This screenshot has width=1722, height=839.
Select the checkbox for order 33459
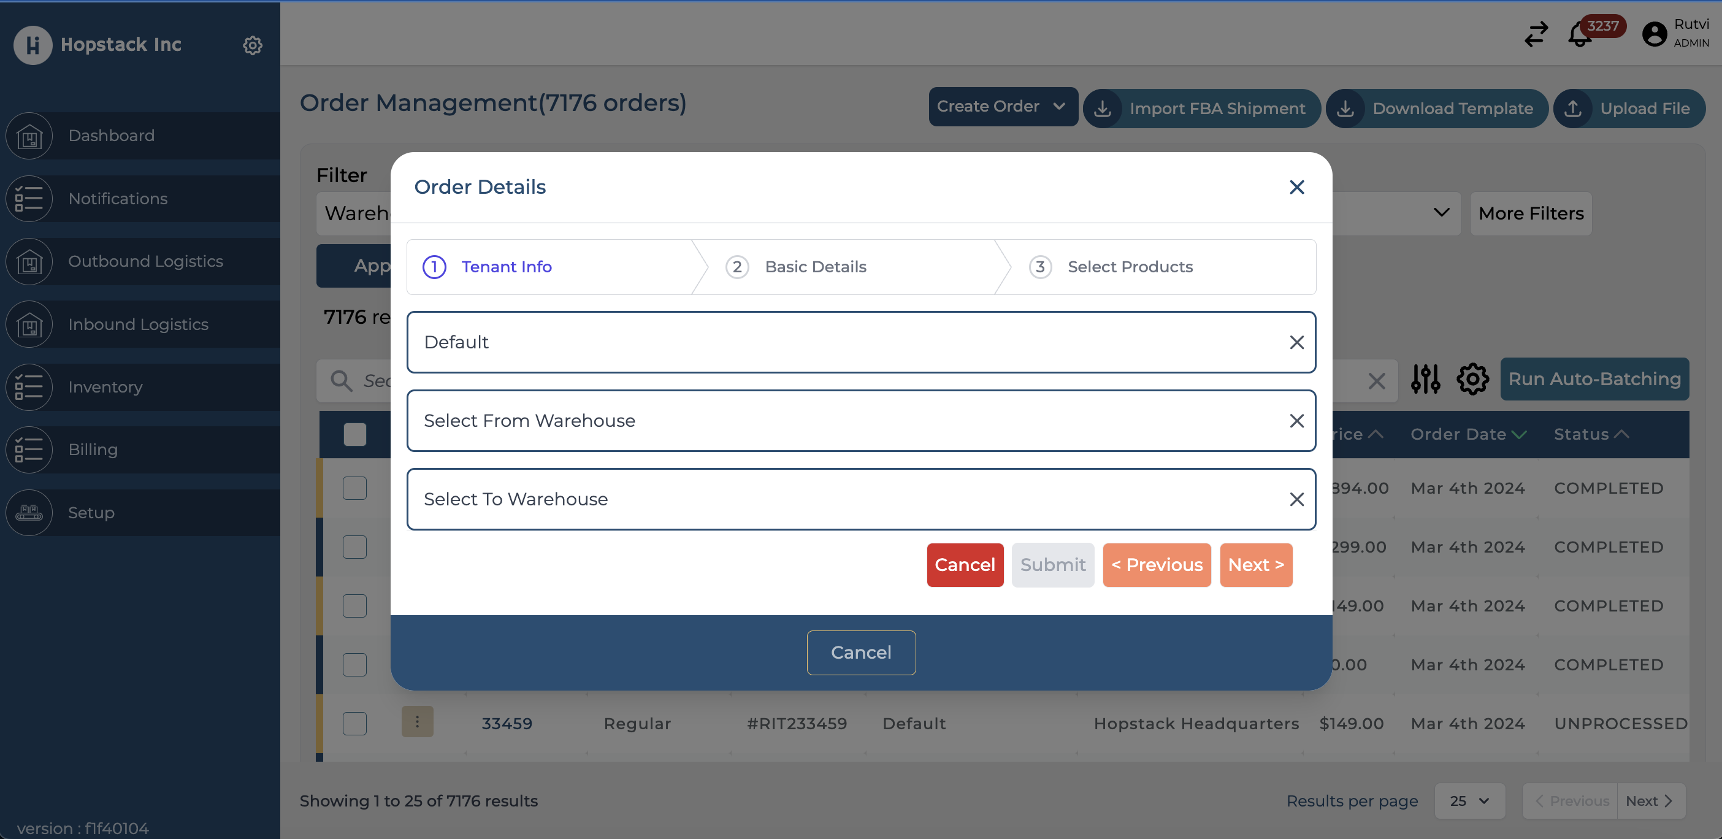(355, 723)
